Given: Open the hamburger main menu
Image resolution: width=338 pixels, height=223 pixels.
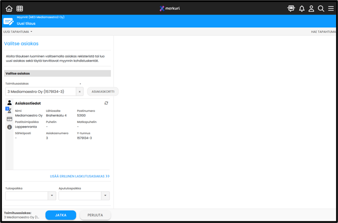Looking at the screenshot, I should [331, 9].
